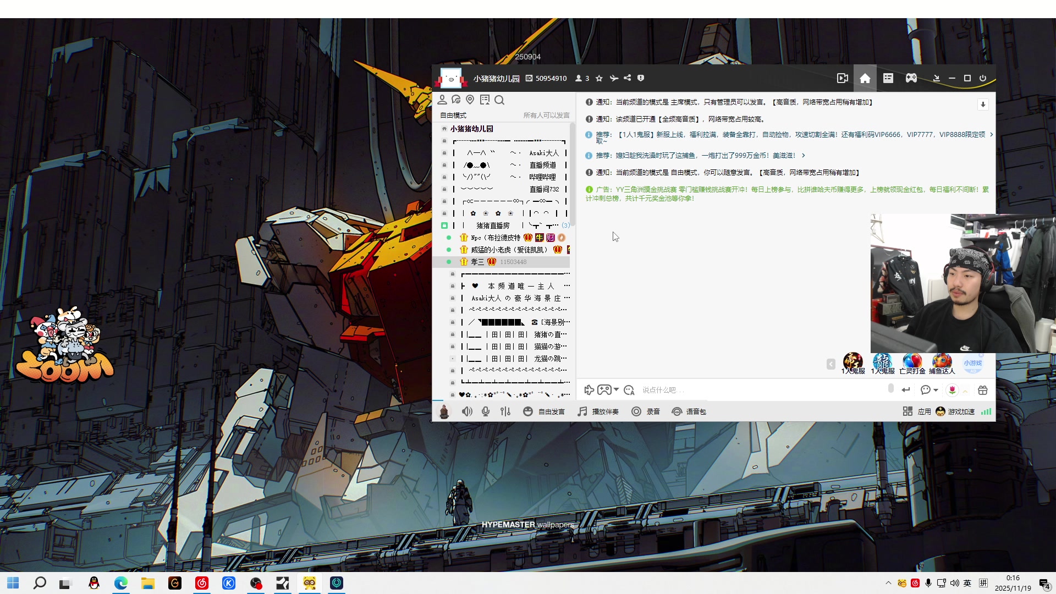Click the share channel icon

click(x=628, y=78)
